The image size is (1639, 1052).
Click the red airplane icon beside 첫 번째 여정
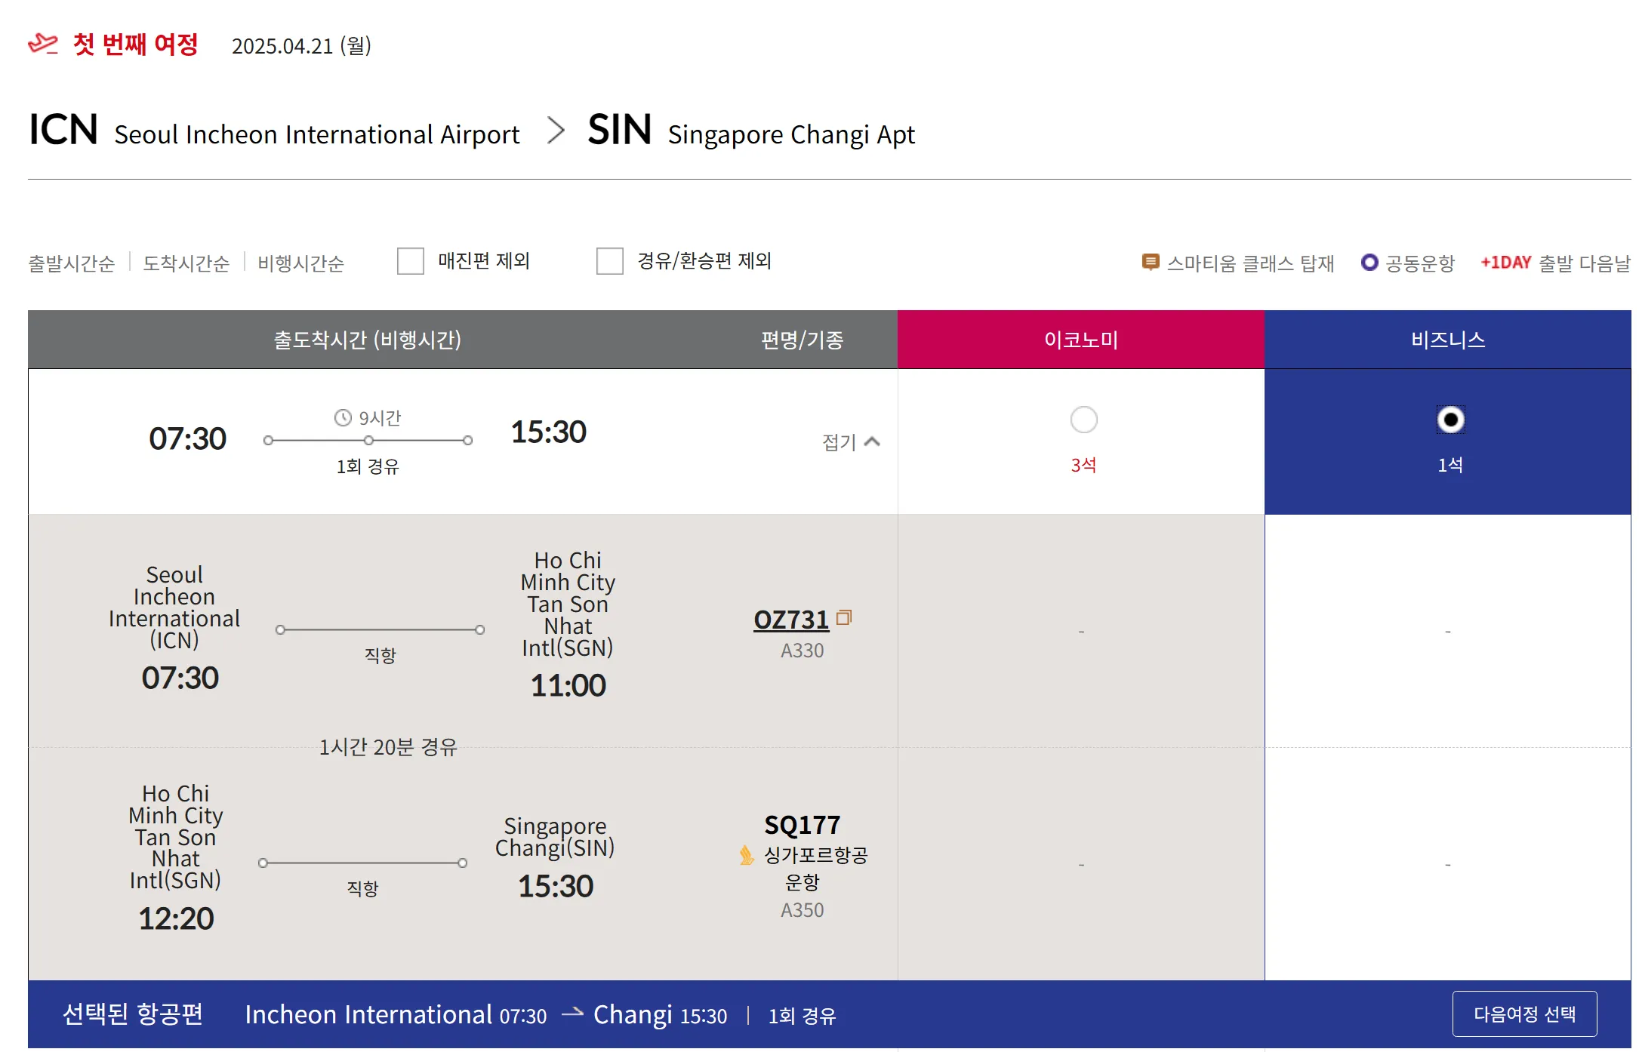[43, 44]
